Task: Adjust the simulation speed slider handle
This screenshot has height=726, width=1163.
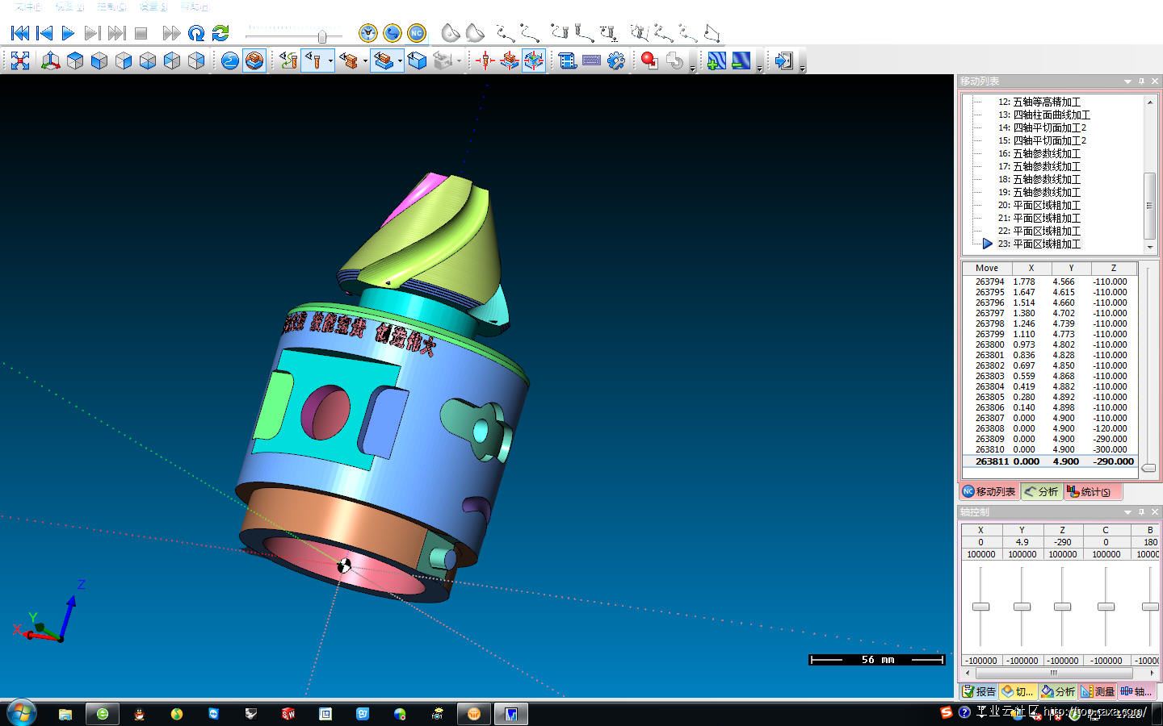Action: [x=322, y=35]
